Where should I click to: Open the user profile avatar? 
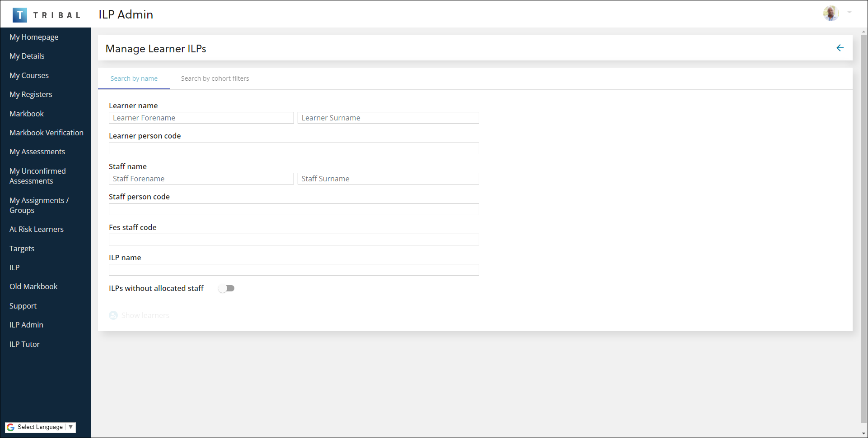click(831, 14)
